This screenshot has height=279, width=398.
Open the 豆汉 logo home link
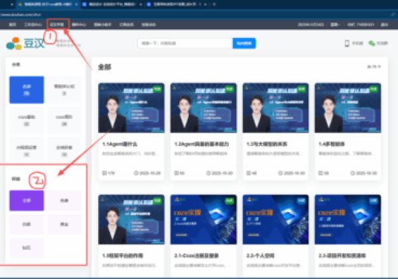(x=25, y=43)
